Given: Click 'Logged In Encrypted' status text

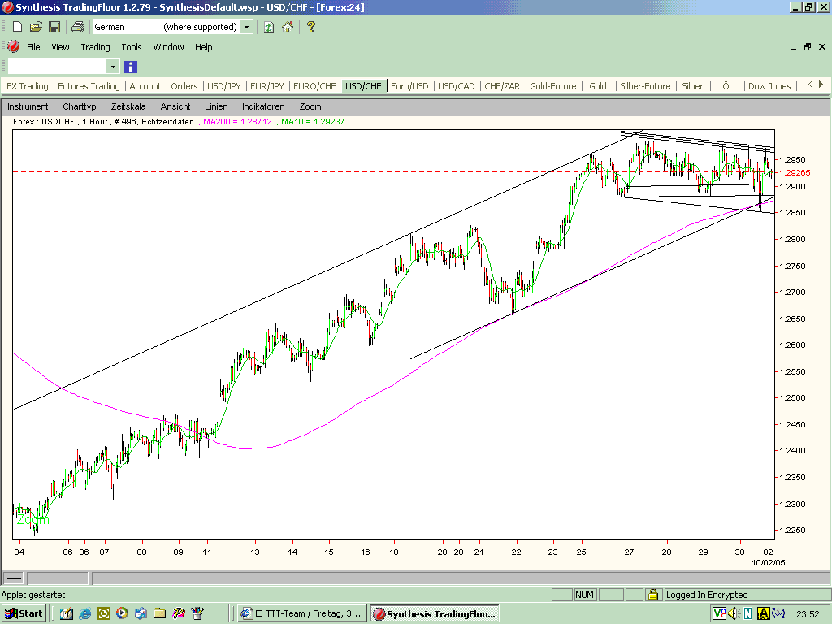Looking at the screenshot, I should point(707,595).
